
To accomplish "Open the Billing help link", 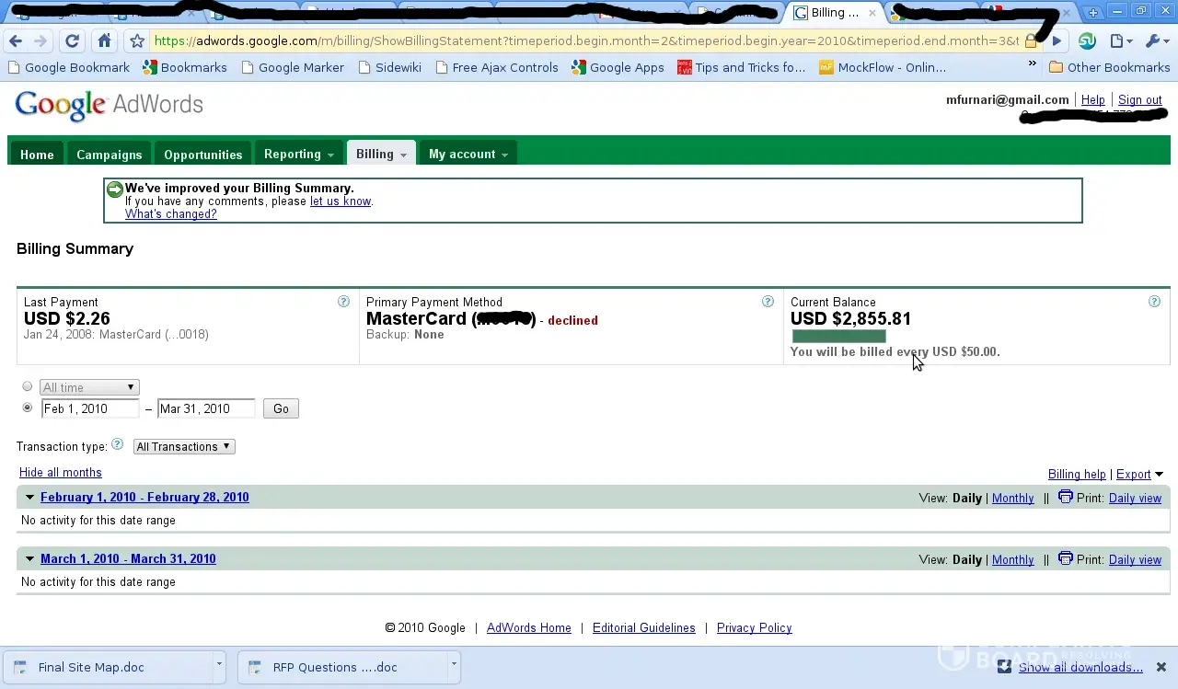I will 1077,474.
